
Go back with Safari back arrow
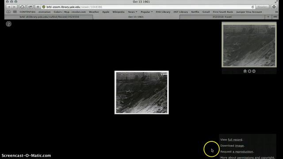9,7
